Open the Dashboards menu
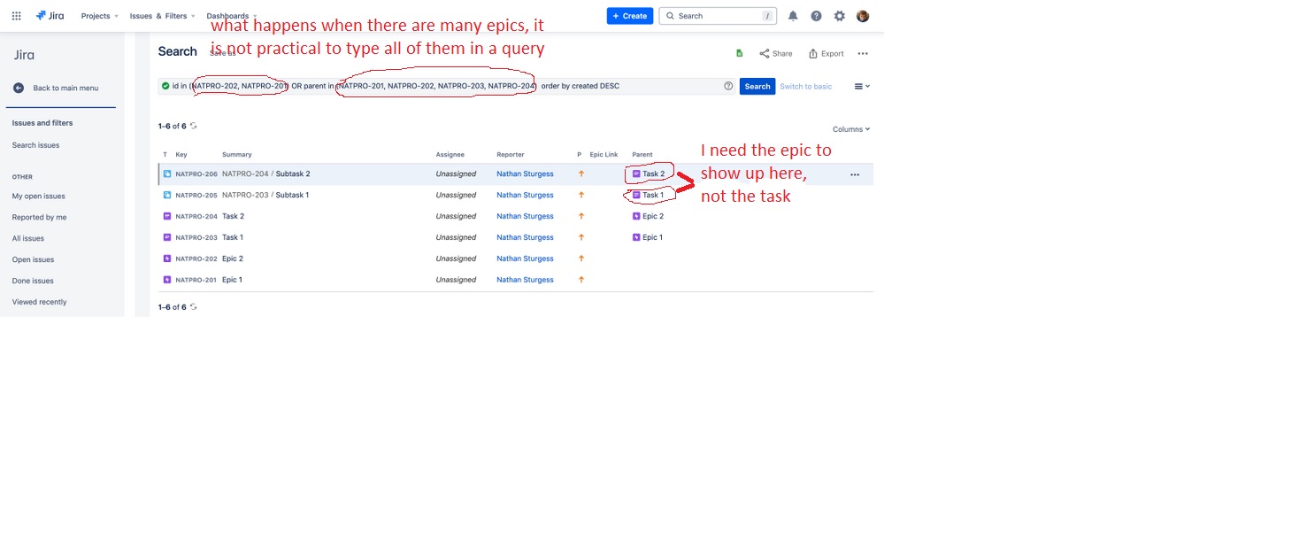1307x555 pixels. [227, 15]
